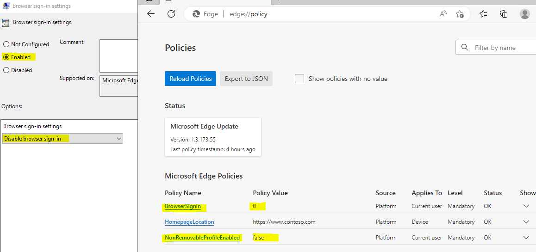Click Mandatory in NonRemovableProfileEnabled row
This screenshot has width=536, height=252.
(461, 238)
